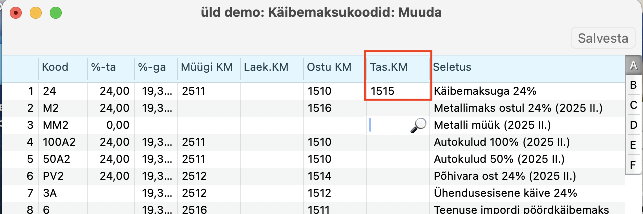Image resolution: width=643 pixels, height=214 pixels.
Task: Switch to tab A
Action: click(x=633, y=65)
